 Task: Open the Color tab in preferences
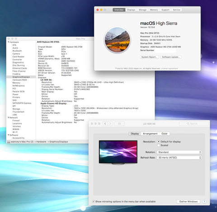coord(165,134)
